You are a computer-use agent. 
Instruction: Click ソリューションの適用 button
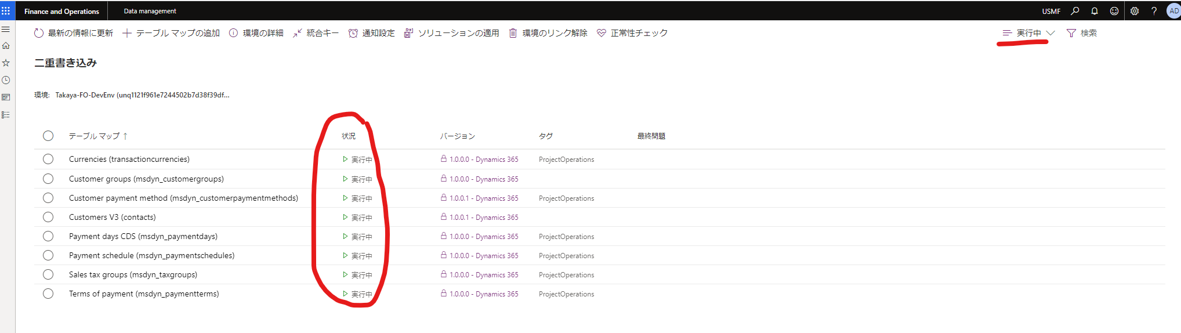coord(451,33)
